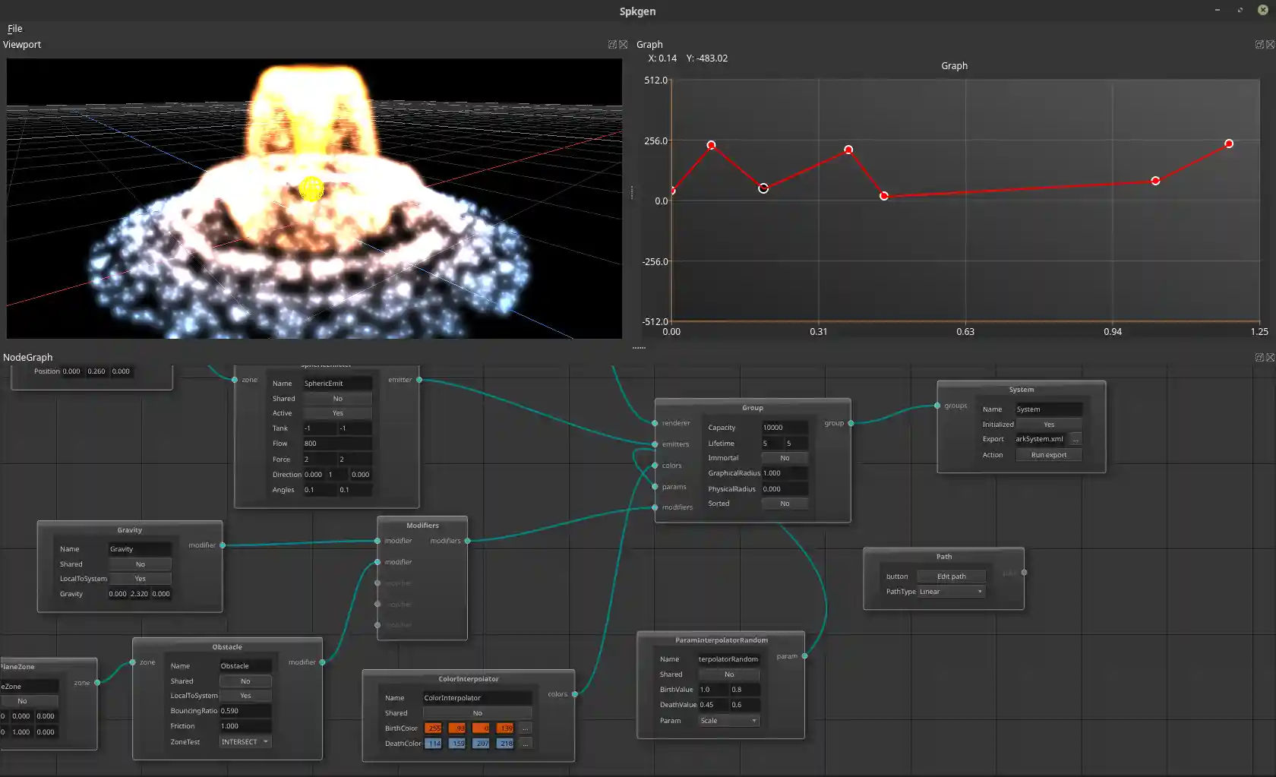Click the colors output port on ColorInterpolator
This screenshot has height=777, width=1276.
[x=575, y=693]
